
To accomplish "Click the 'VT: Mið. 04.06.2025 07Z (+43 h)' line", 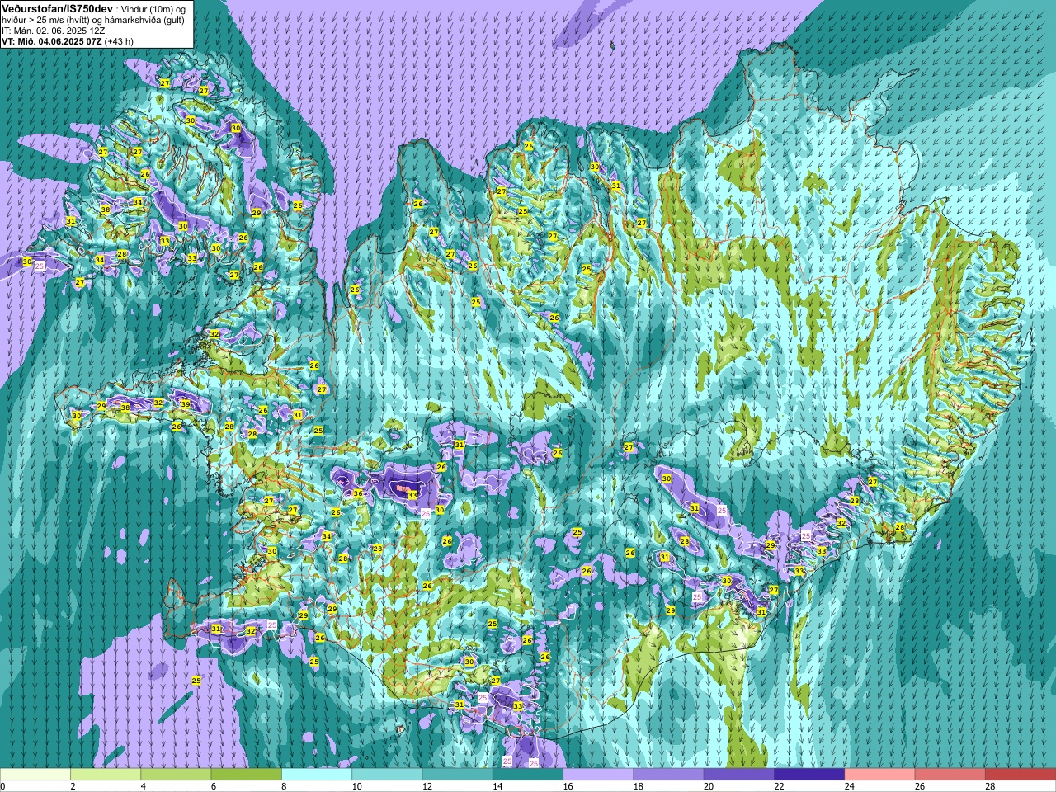I will [x=68, y=40].
